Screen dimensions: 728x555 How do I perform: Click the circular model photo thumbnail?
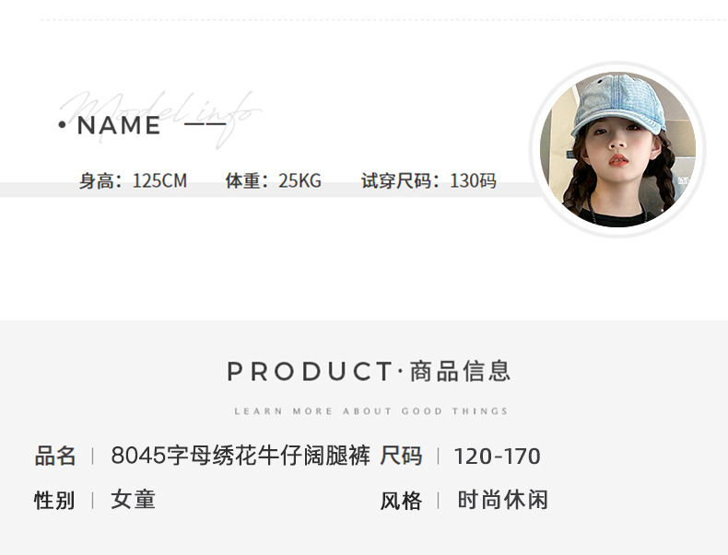[x=617, y=149]
